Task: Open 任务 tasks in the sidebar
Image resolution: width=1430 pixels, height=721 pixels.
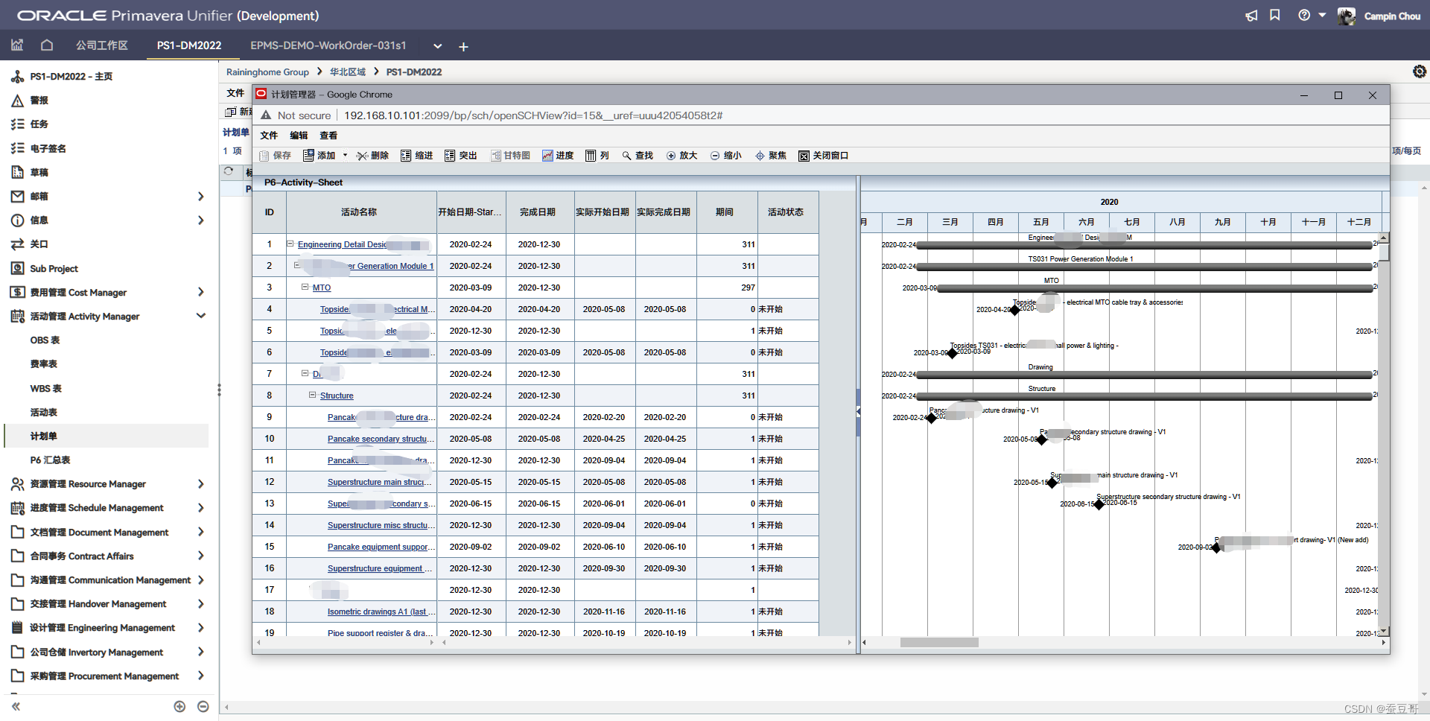Action: pos(39,124)
